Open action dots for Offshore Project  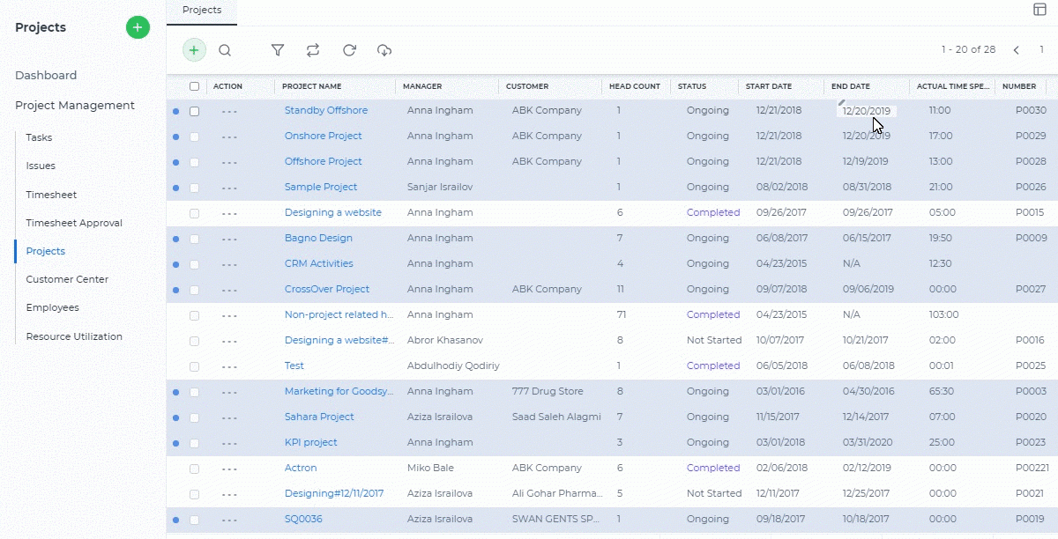(230, 163)
